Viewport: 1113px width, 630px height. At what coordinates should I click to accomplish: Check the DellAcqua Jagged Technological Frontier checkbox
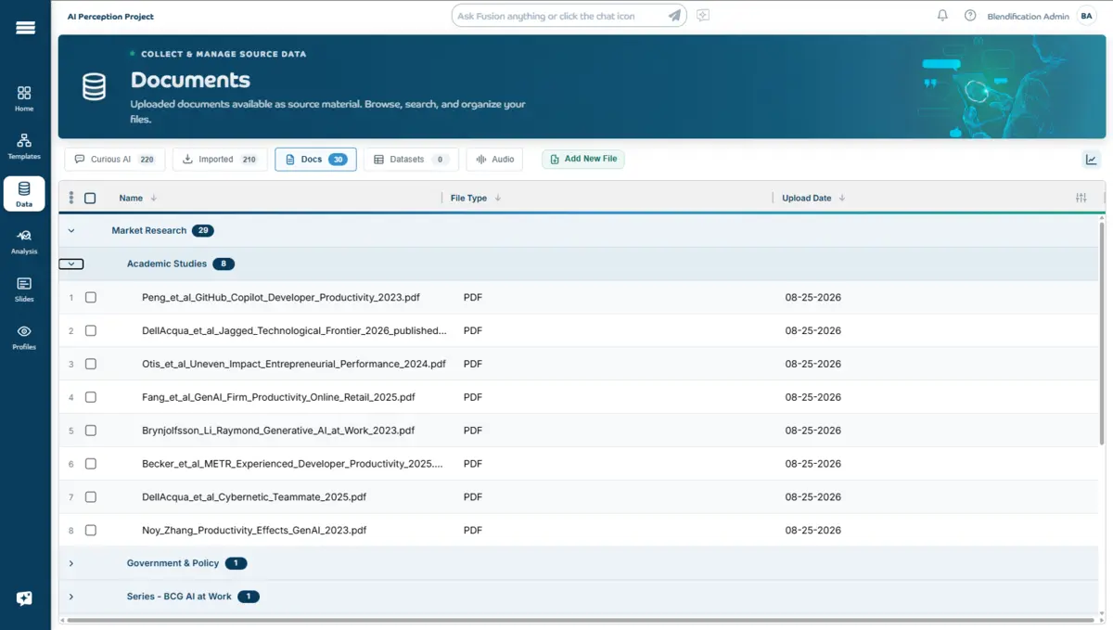(x=91, y=330)
